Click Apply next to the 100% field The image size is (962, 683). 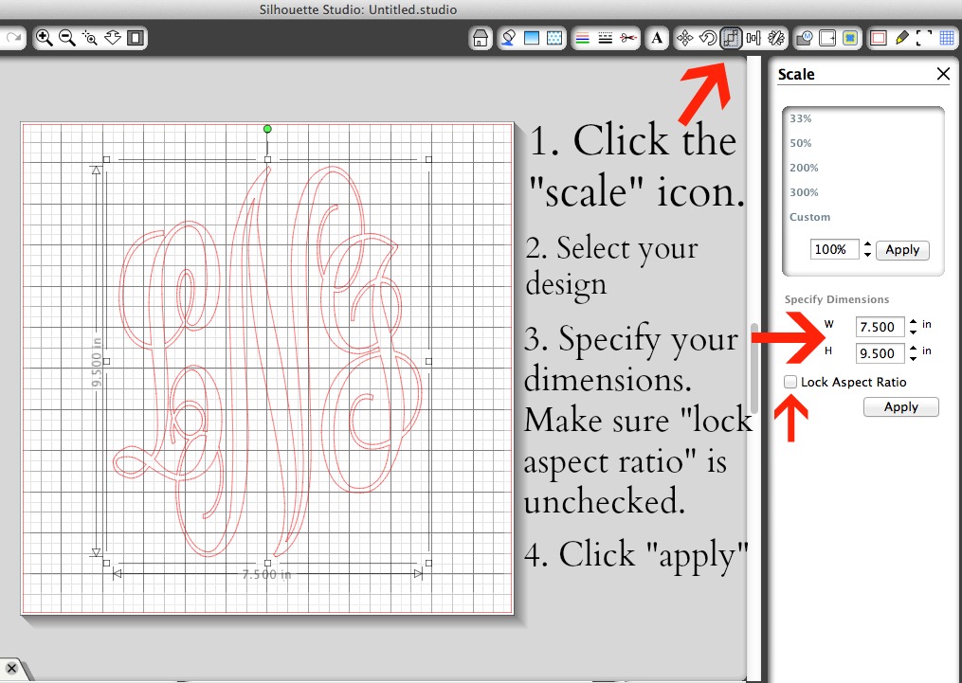tap(902, 249)
